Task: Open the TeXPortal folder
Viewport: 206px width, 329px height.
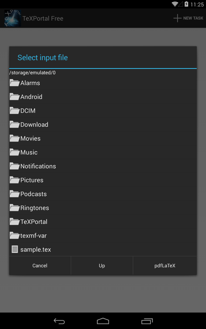Action: (34, 222)
